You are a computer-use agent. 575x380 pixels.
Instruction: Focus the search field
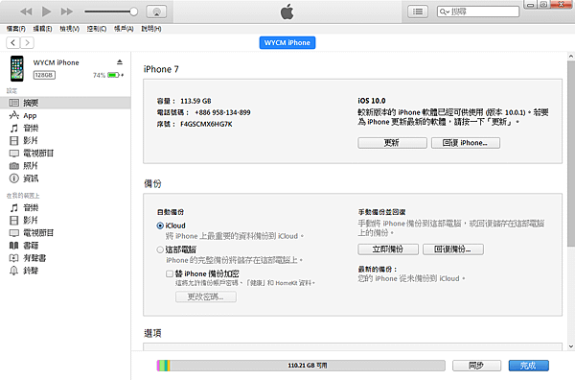[x=478, y=12]
